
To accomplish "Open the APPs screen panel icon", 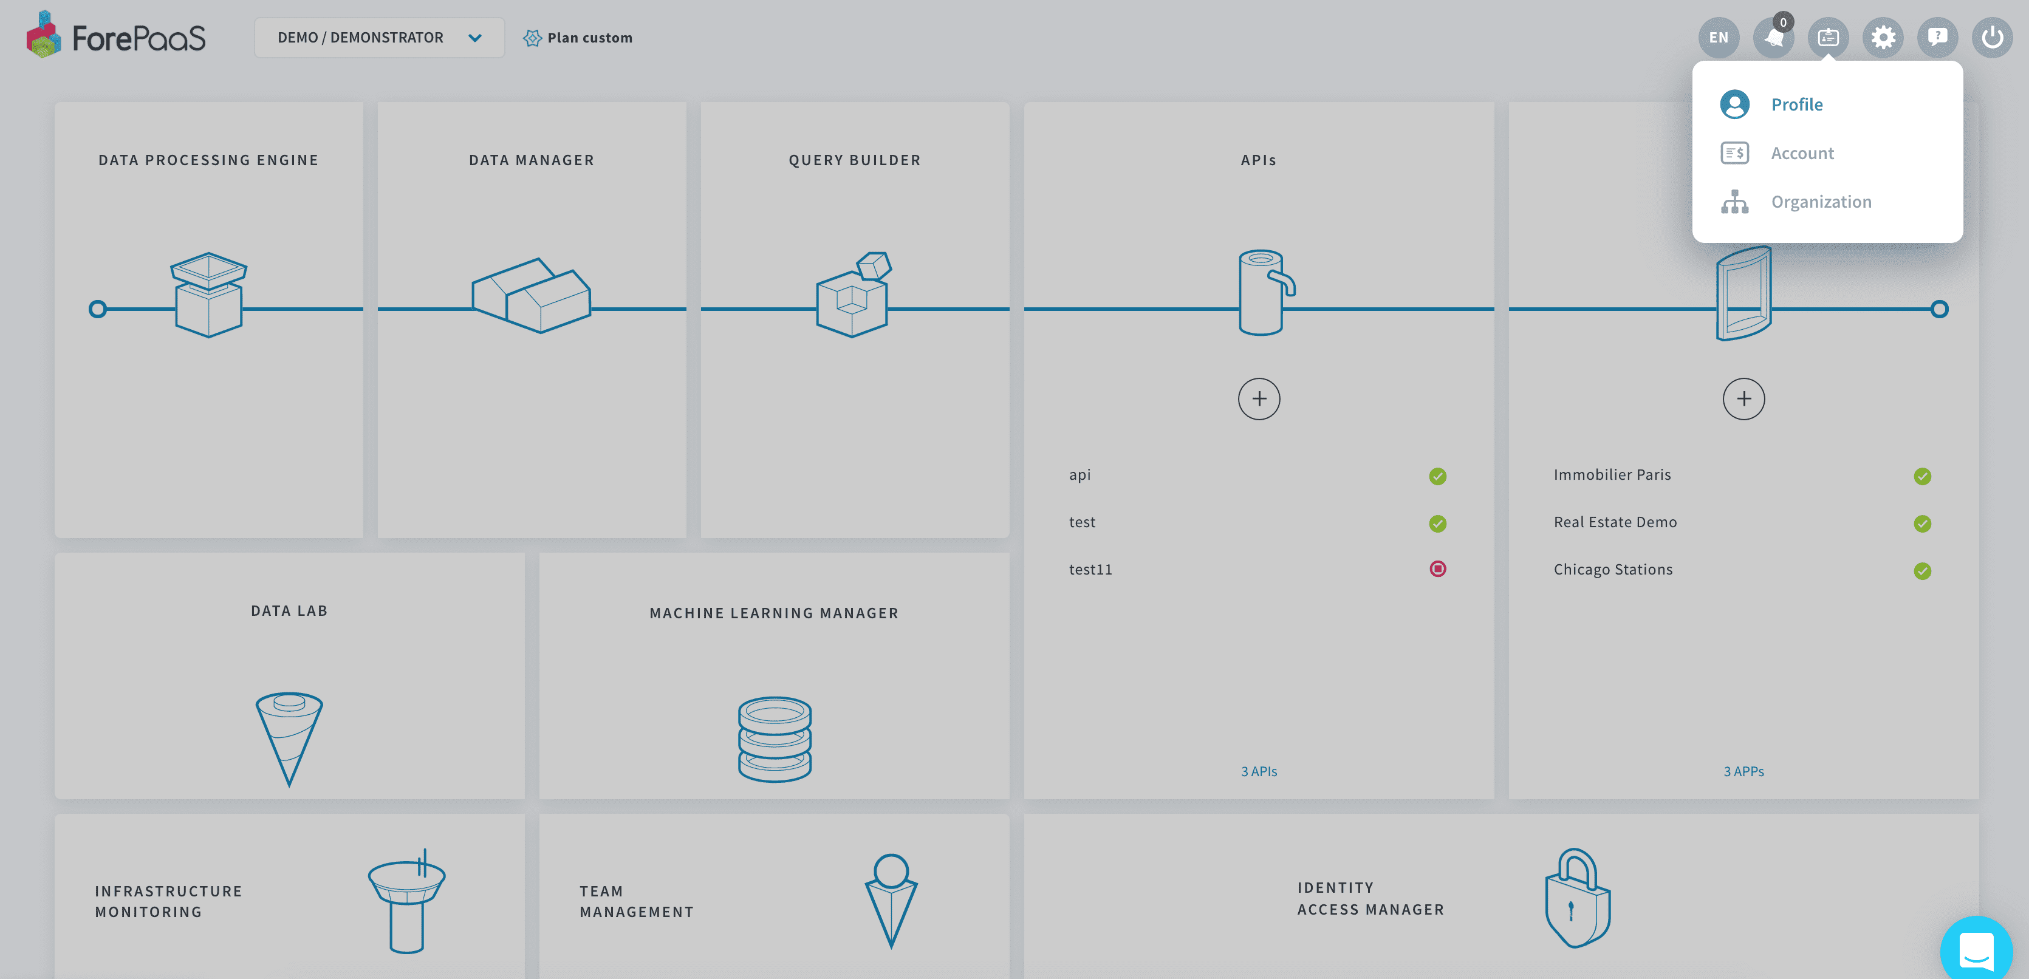I will coord(1744,293).
